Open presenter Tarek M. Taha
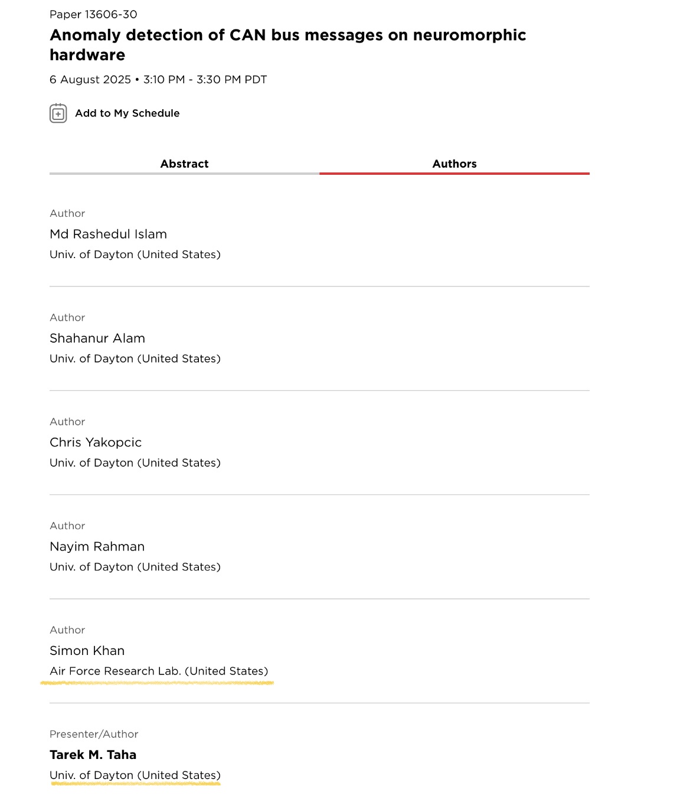The image size is (677, 805). click(93, 755)
